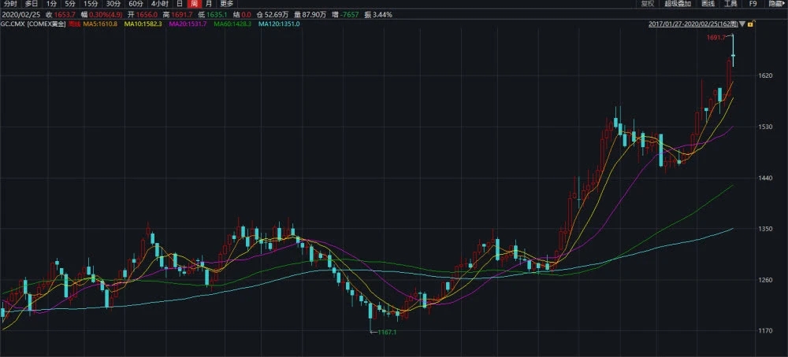Open the 工具 tools menu
The image size is (788, 357).
point(730,4)
